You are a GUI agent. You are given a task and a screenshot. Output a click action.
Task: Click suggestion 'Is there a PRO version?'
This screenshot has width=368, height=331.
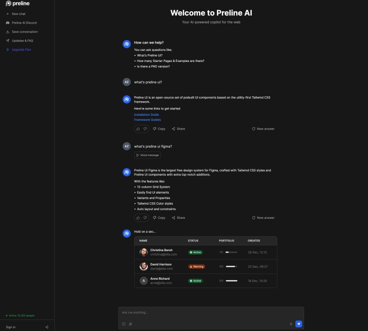pyautogui.click(x=153, y=66)
